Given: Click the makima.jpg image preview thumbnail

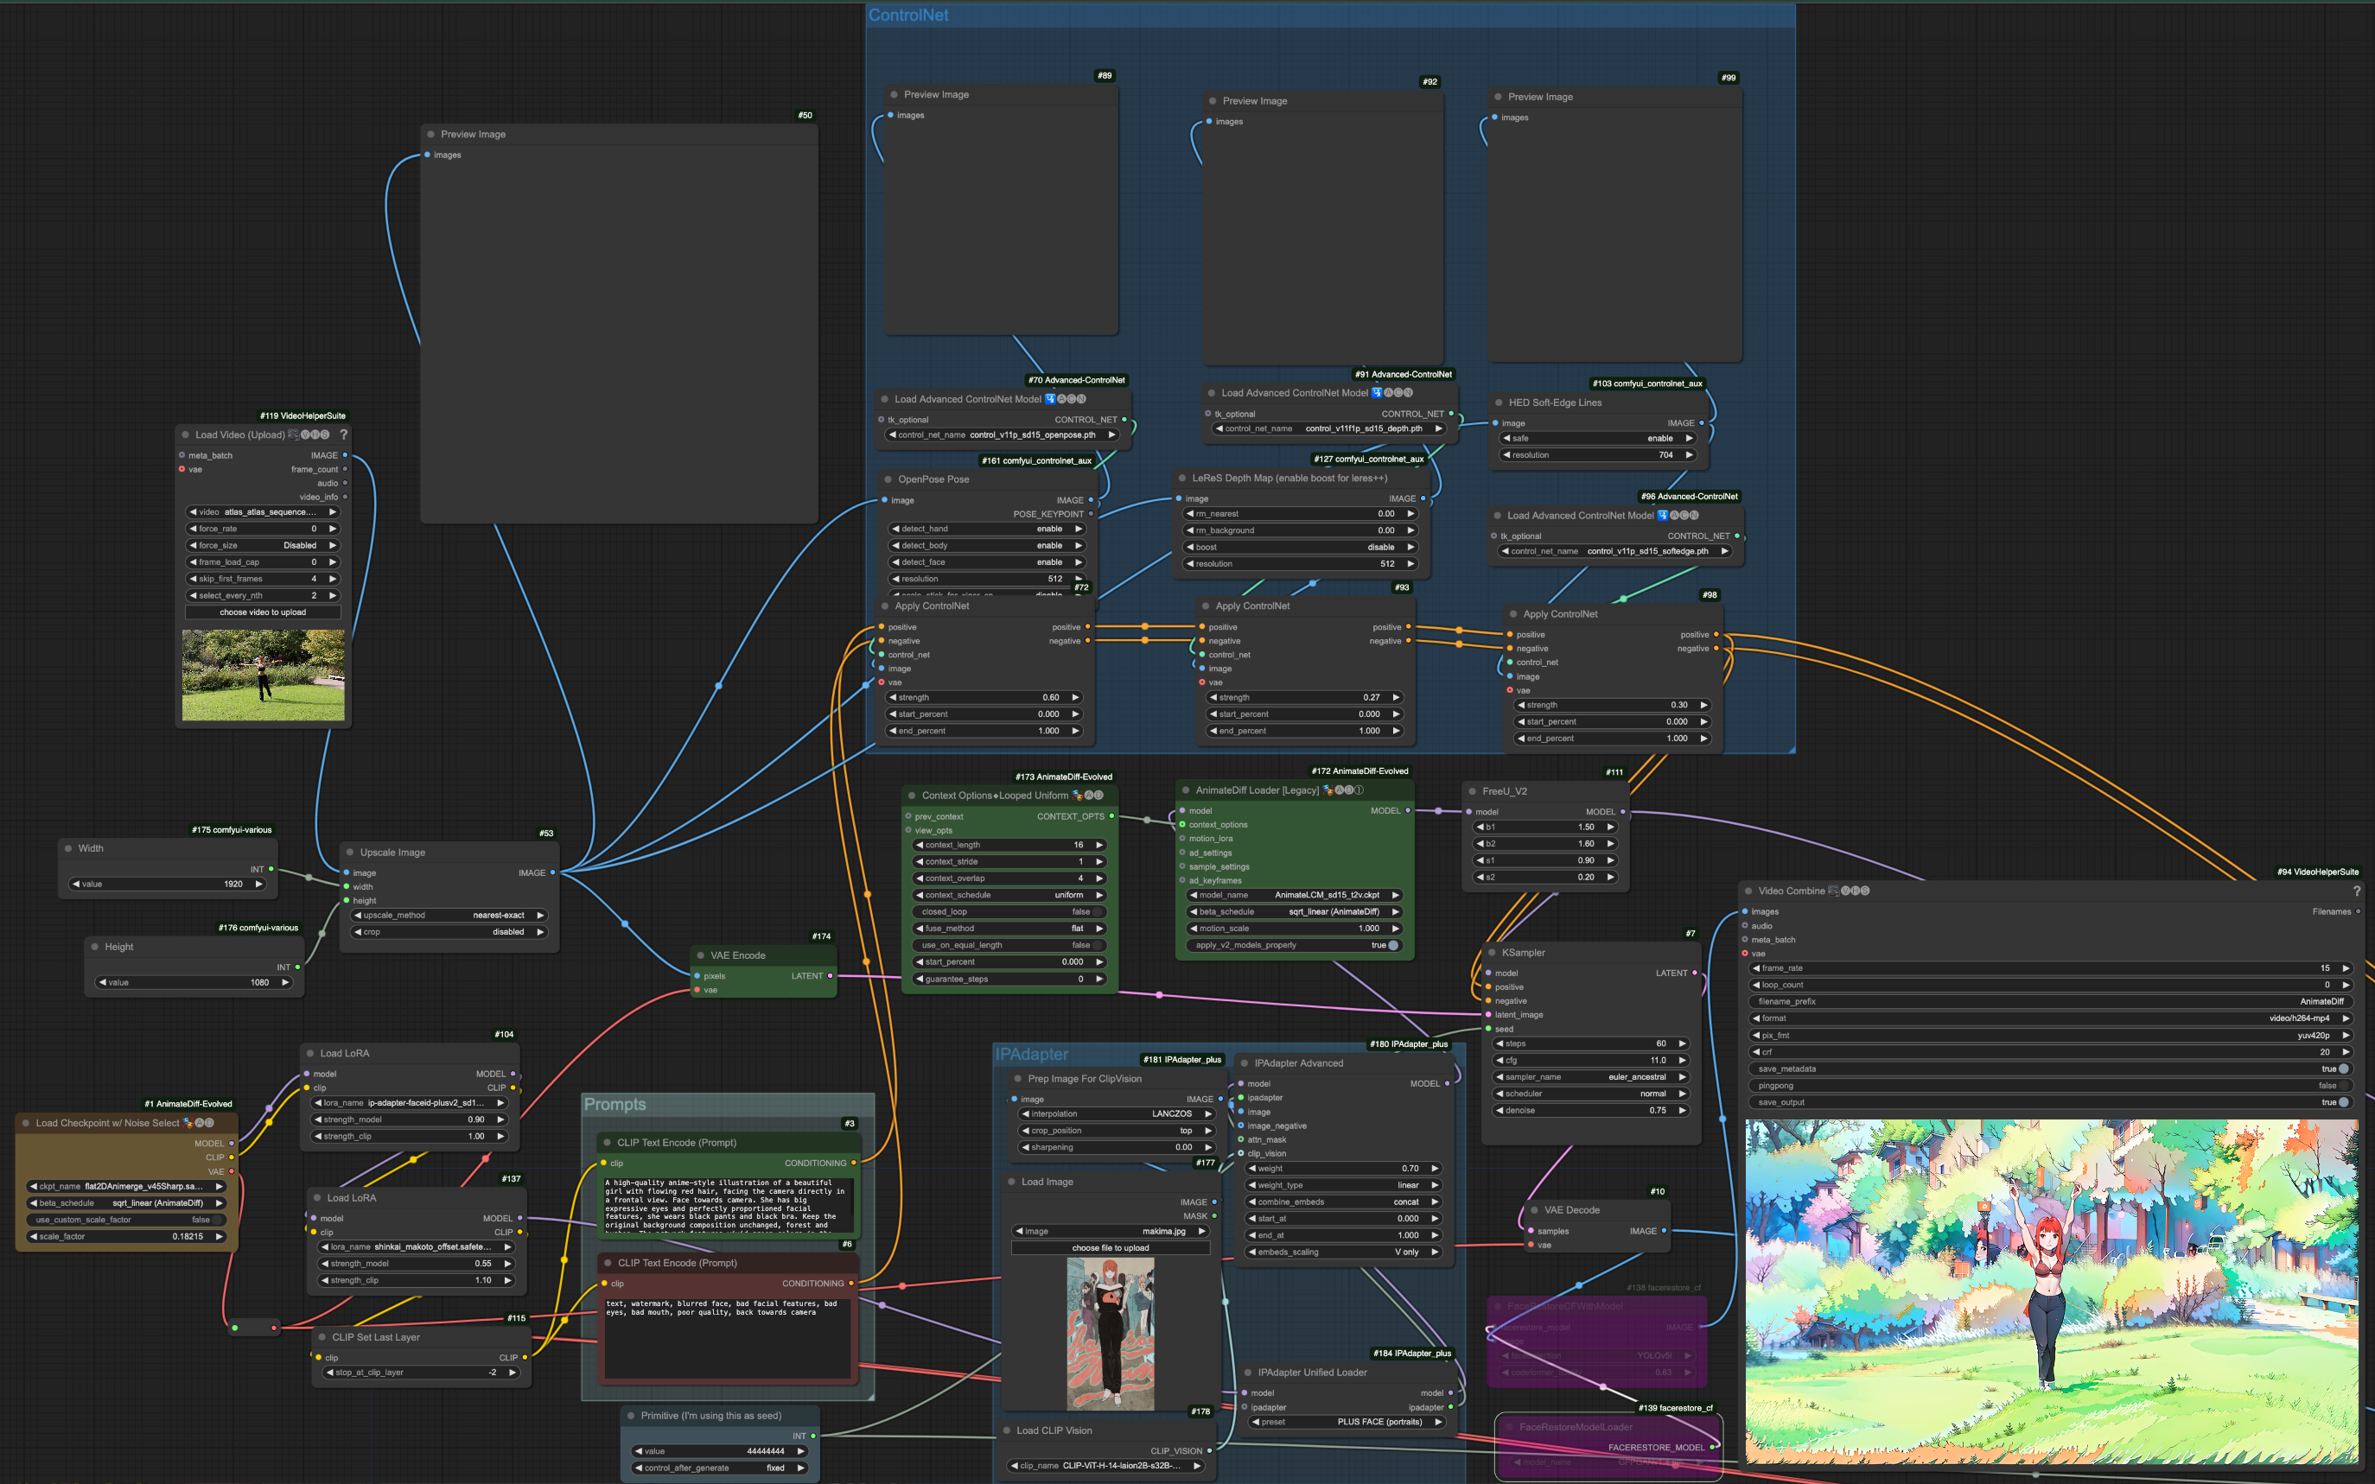Looking at the screenshot, I should point(1110,1334).
